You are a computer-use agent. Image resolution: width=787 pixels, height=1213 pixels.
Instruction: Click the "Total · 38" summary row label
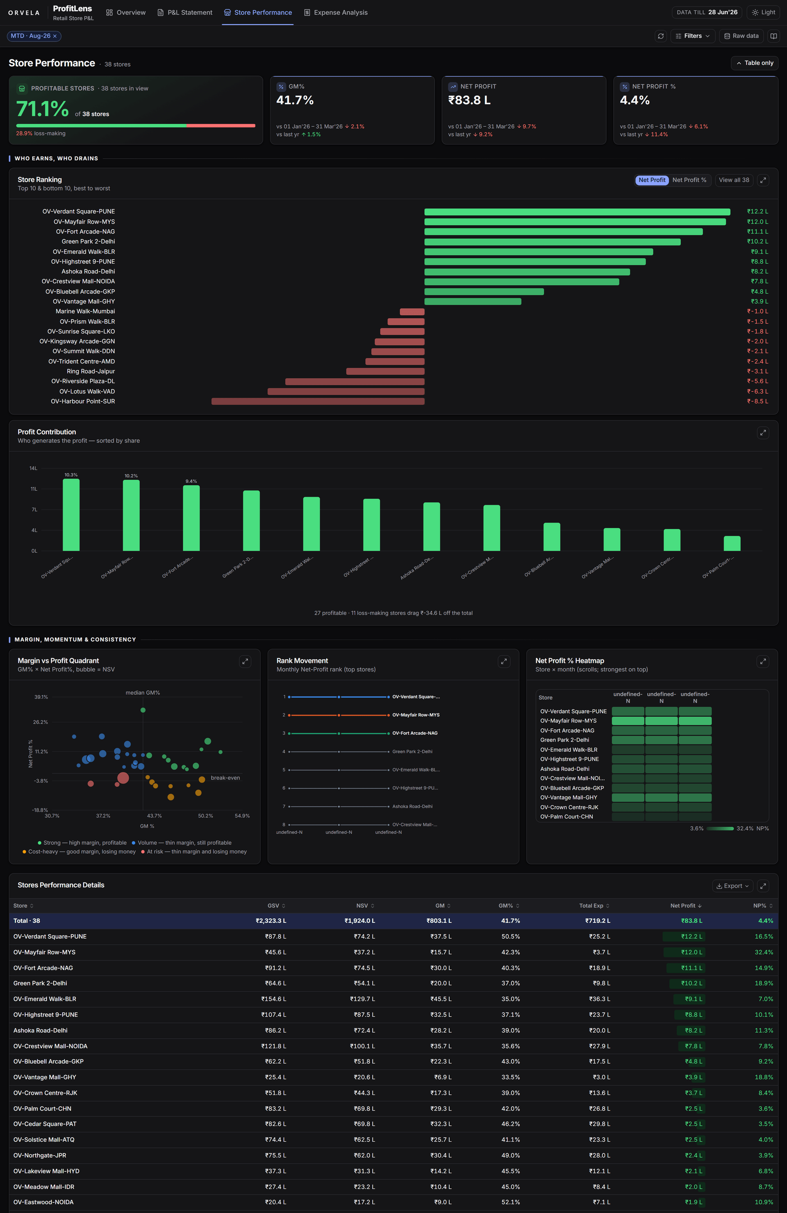pos(27,921)
